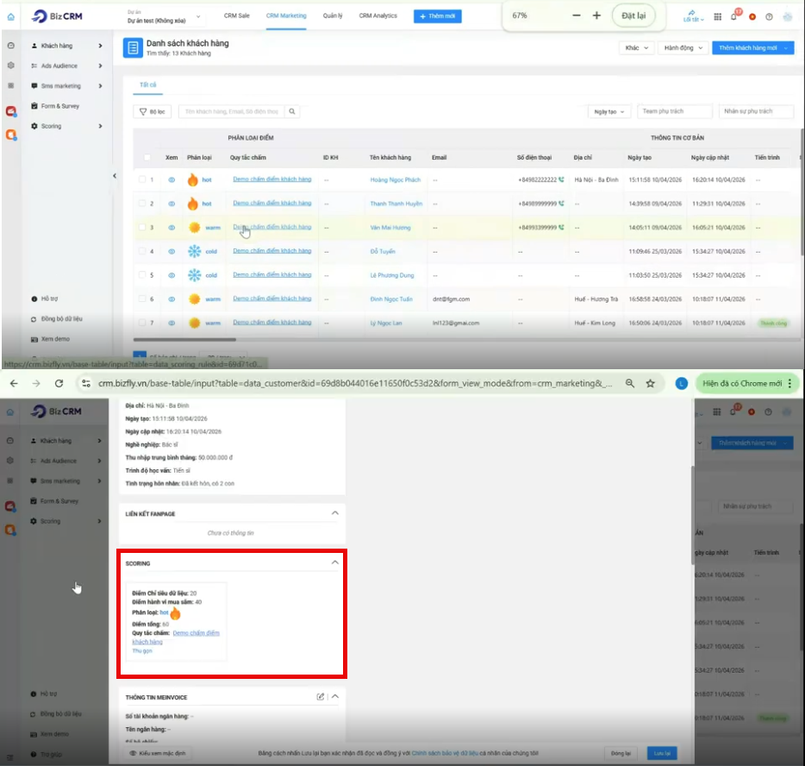Open the help question mark icon in the upper header
Viewport: 805px width, 766px height.
(x=769, y=17)
